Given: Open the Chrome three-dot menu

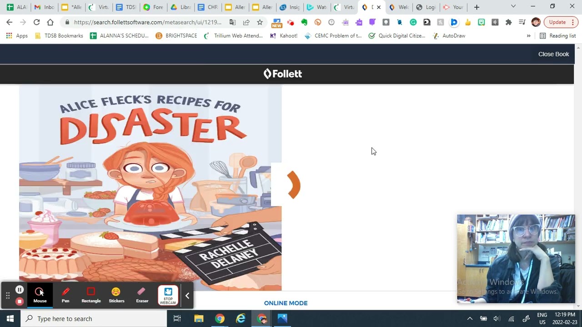Looking at the screenshot, I should [x=573, y=22].
